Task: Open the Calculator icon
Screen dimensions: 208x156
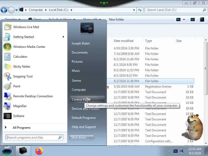Action: pos(7,57)
